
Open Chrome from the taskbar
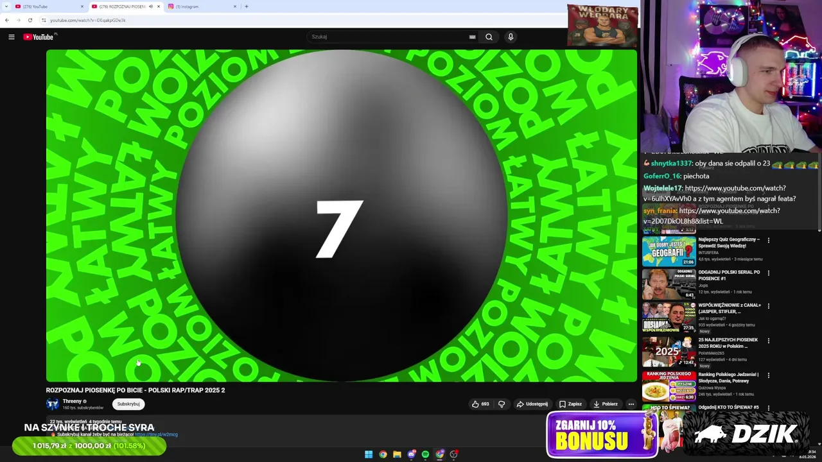click(383, 454)
